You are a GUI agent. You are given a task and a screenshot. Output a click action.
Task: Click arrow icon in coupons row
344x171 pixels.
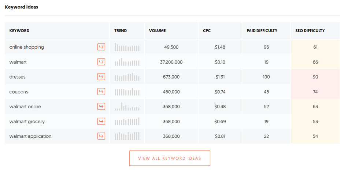coord(101,92)
